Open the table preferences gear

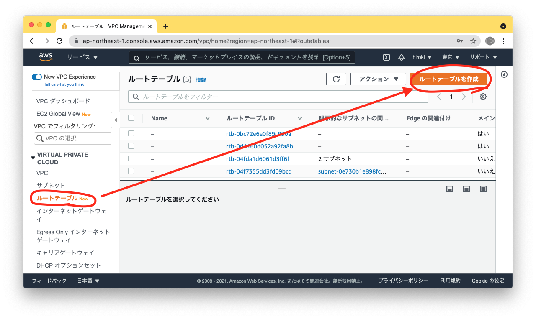point(483,96)
